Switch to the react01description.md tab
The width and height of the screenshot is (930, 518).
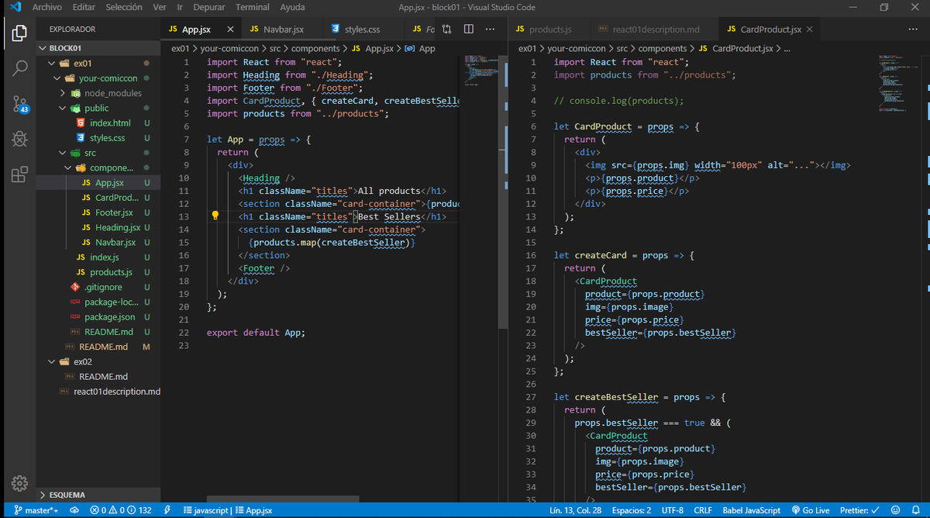[x=655, y=29]
